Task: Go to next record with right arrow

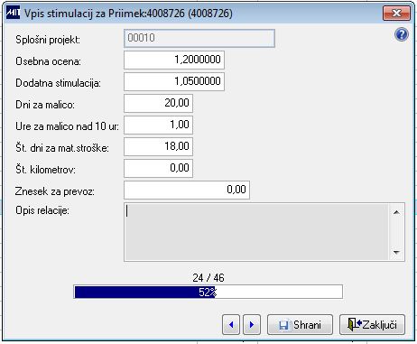Action: [x=252, y=325]
